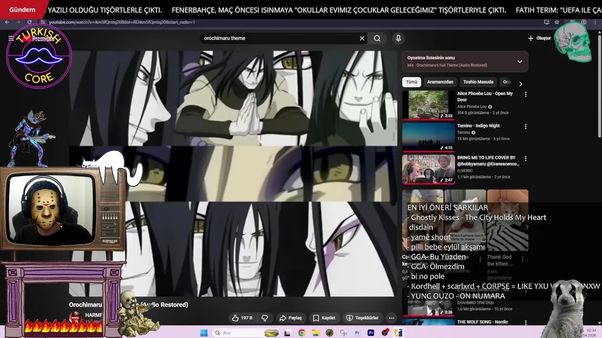
Task: Reload the page with the refresh icon
Action: (x=29, y=22)
